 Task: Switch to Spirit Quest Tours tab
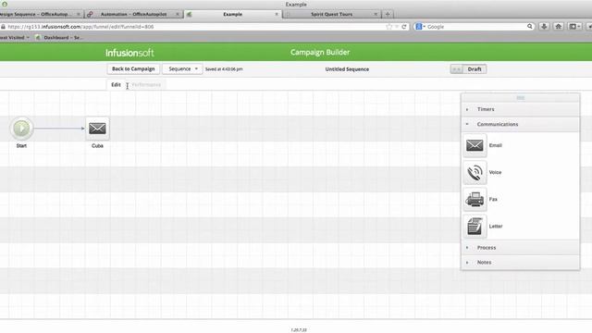click(331, 14)
